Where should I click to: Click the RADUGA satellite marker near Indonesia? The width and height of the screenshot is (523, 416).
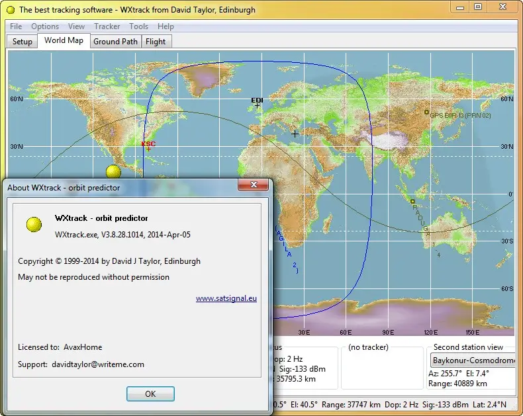coord(412,201)
